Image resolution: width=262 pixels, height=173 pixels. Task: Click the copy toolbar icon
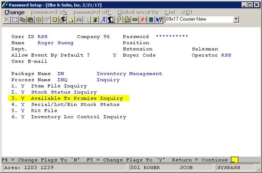click(x=23, y=20)
